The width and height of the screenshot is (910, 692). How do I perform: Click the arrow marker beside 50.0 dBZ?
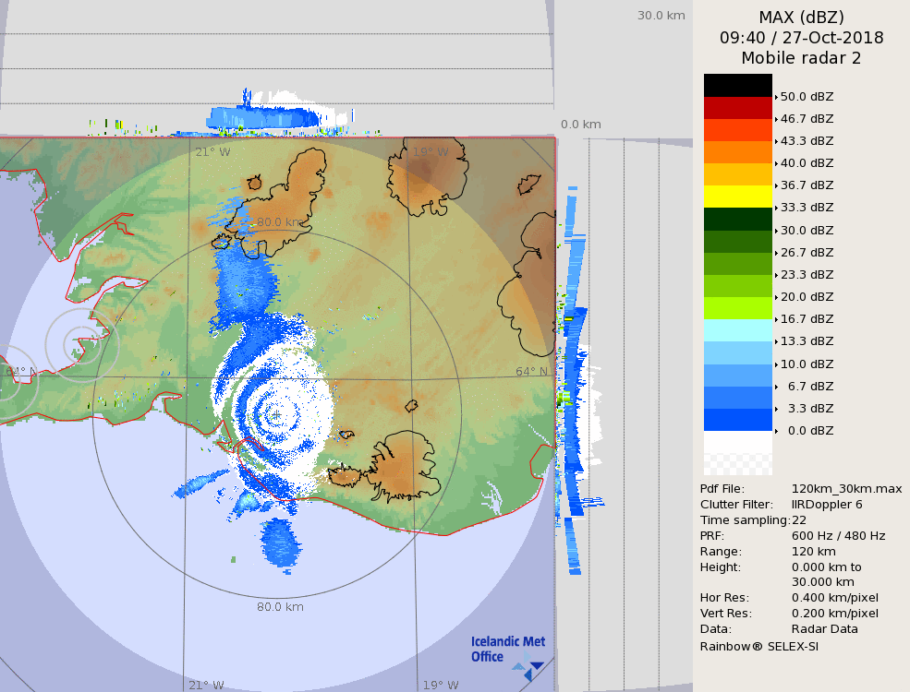[x=777, y=97]
